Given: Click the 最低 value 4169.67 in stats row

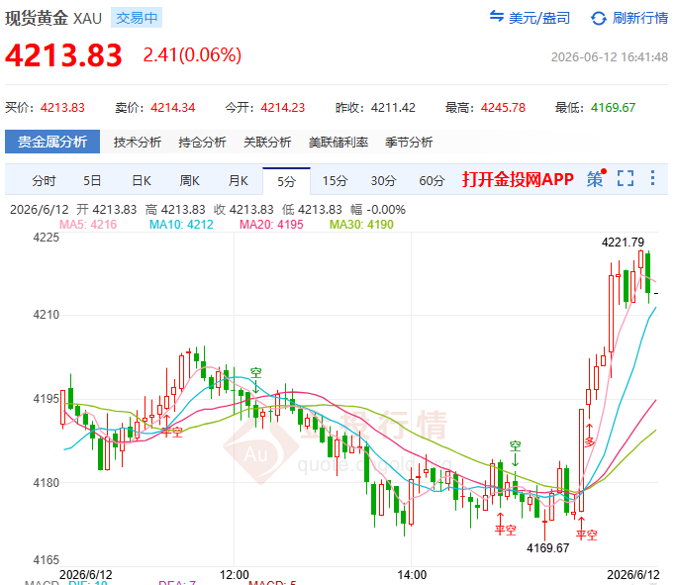Looking at the screenshot, I should [x=613, y=108].
